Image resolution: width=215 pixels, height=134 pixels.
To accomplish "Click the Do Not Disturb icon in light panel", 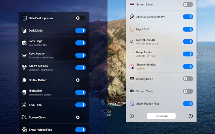I will point(132,41).
